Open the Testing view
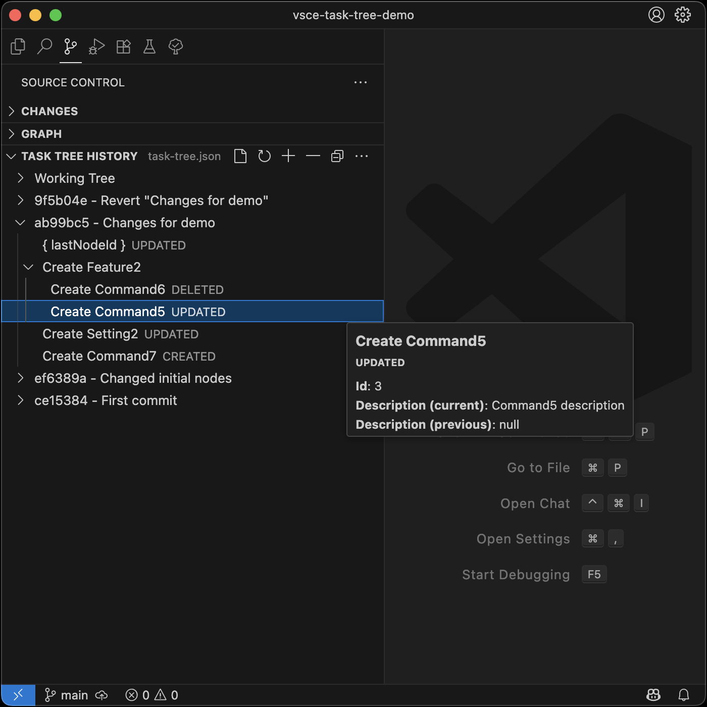 point(149,46)
